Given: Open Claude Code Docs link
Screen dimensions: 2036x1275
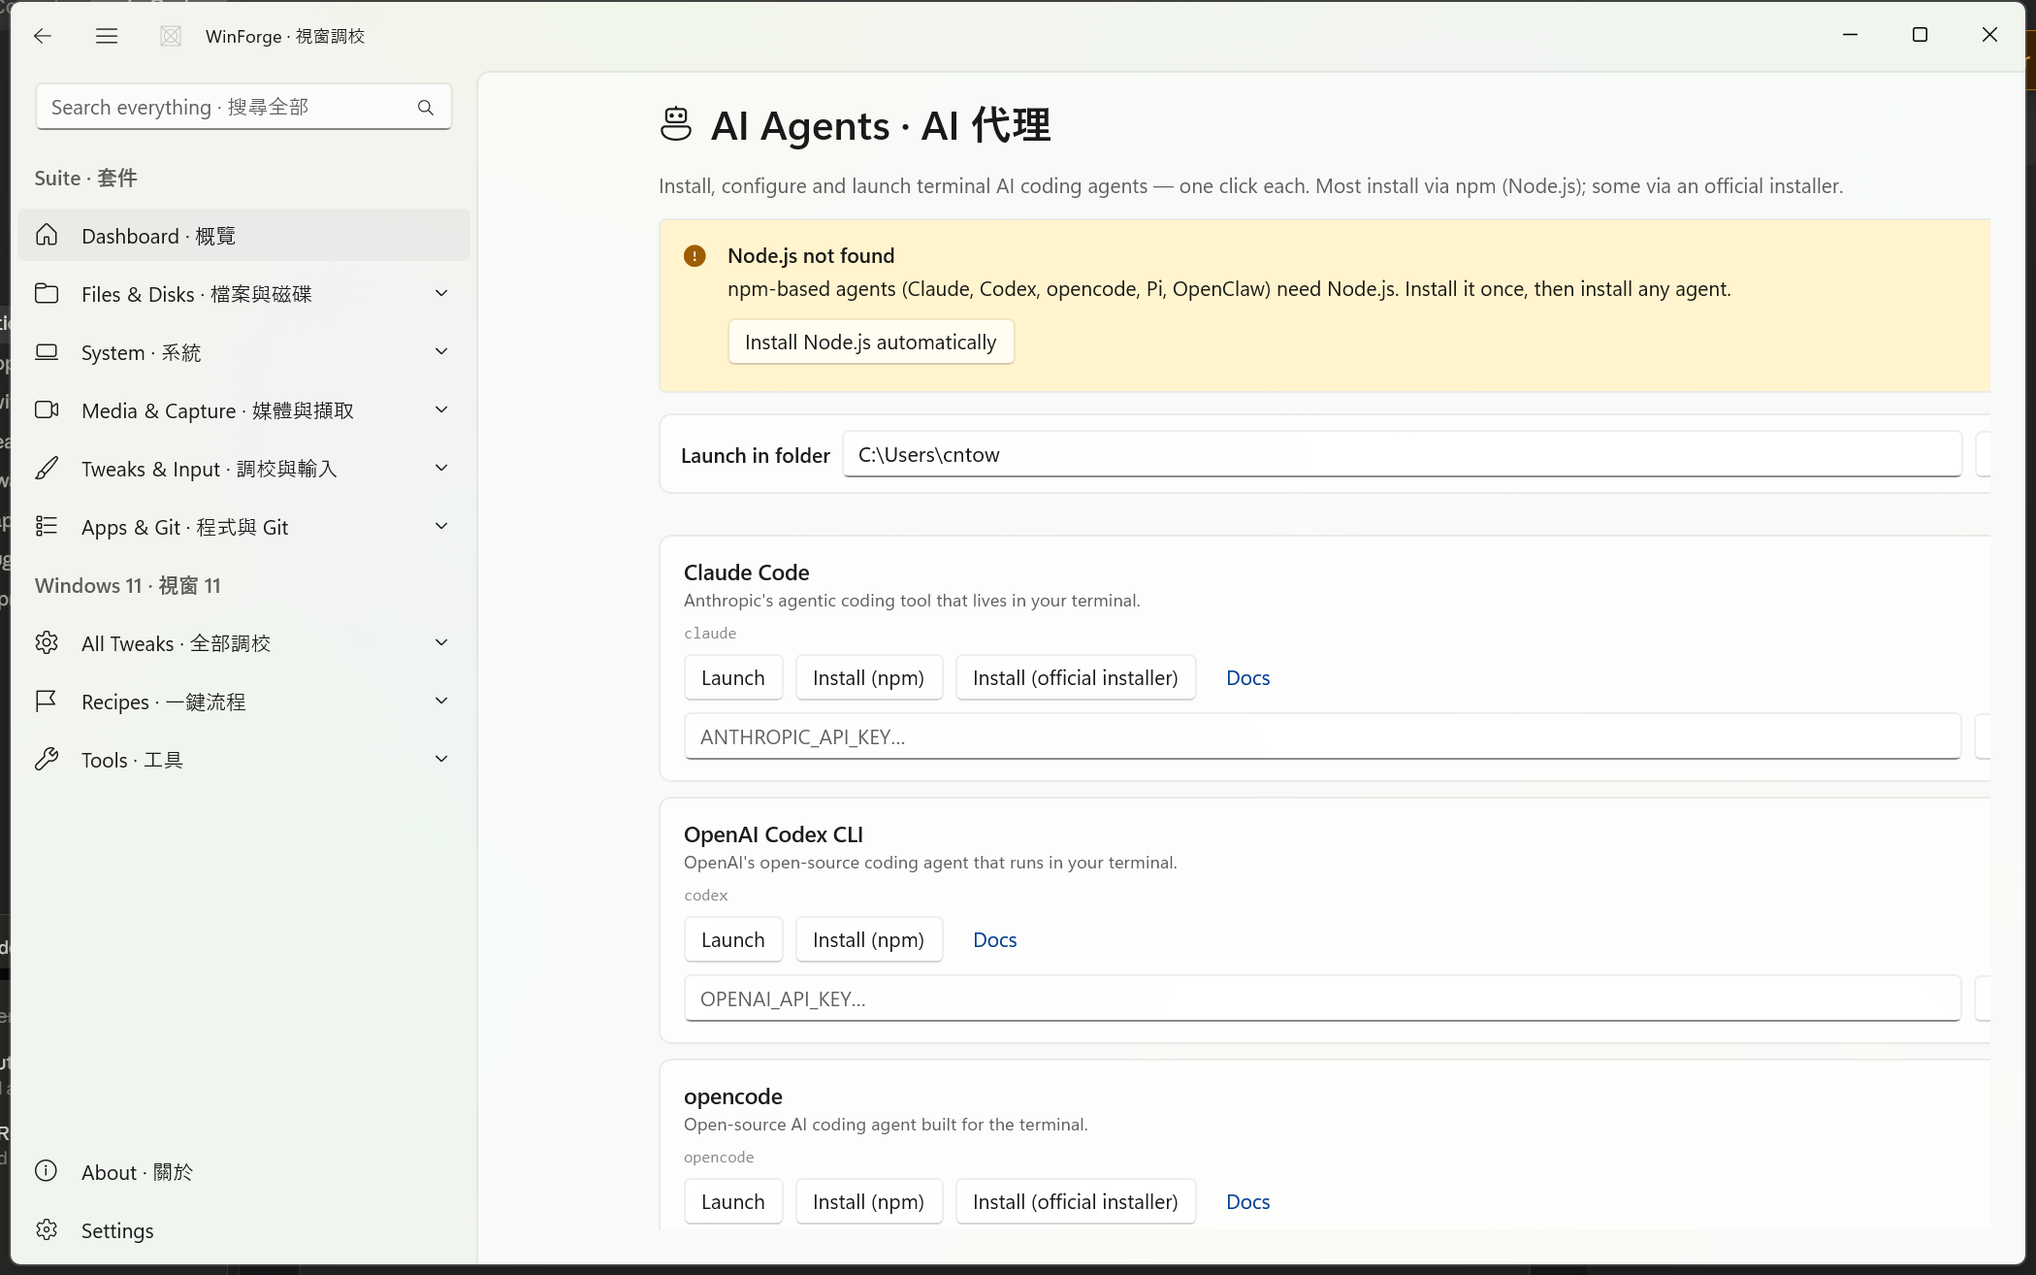Looking at the screenshot, I should coord(1248,678).
